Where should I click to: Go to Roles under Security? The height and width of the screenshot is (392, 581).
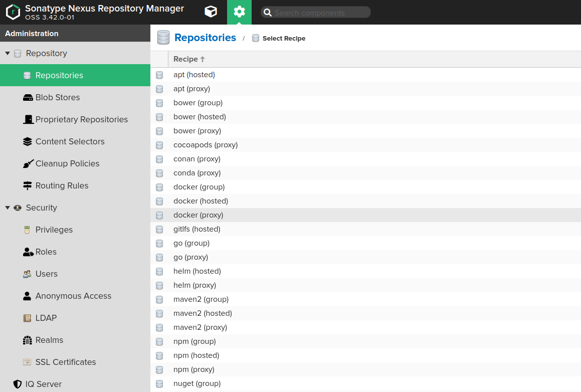[45, 252]
